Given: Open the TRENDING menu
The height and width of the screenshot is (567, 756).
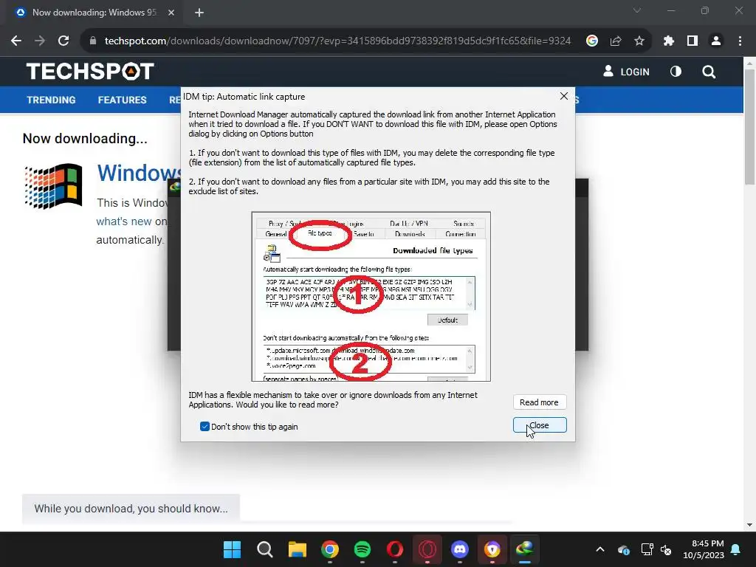Looking at the screenshot, I should [51, 100].
